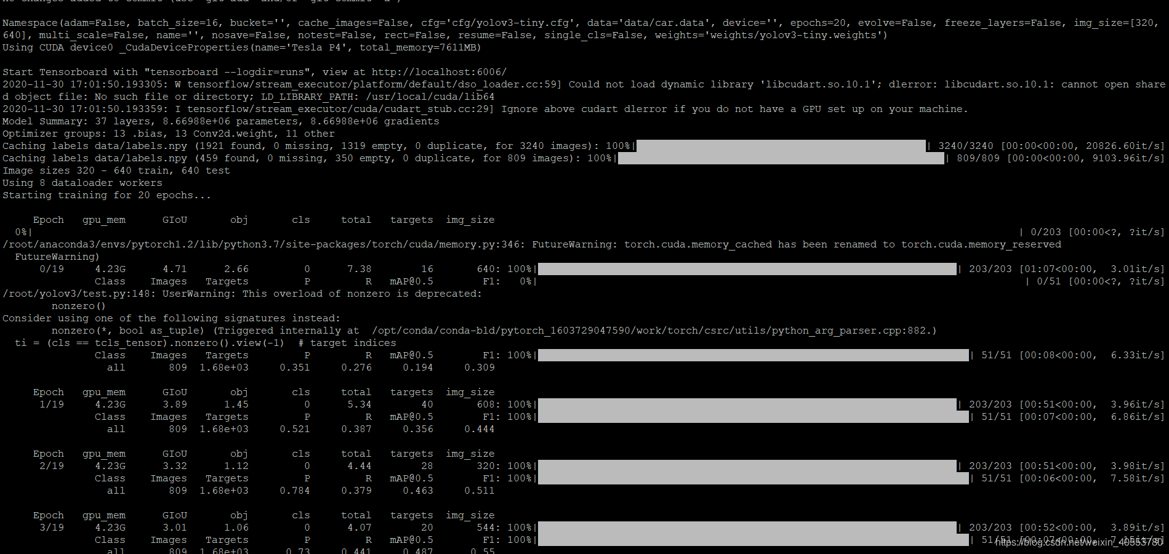This screenshot has width=1169, height=554.
Task: Click the 'ti = (cls == tcls_tensor)' code line
Action: (x=206, y=343)
